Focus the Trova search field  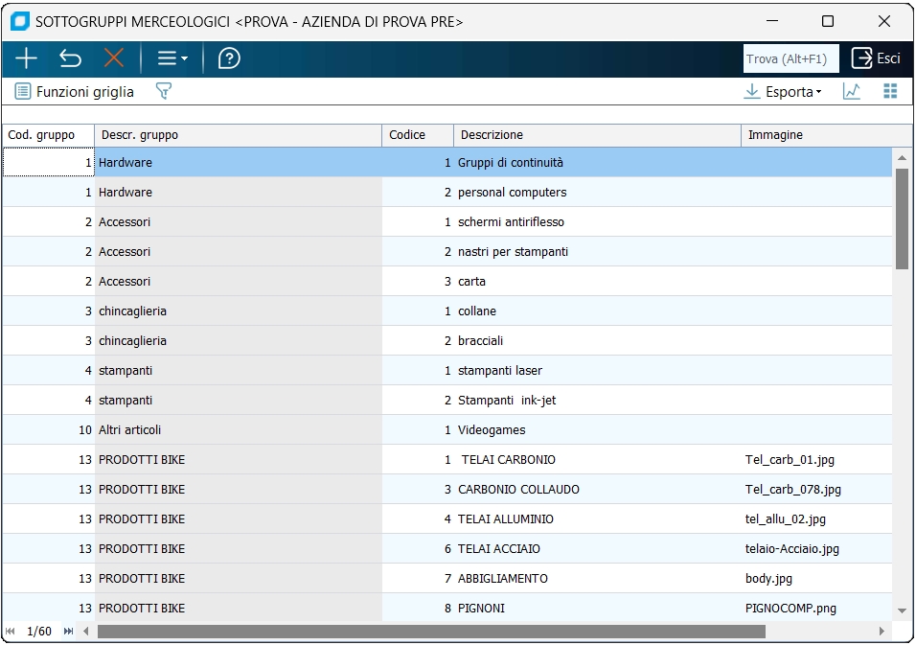[x=791, y=59]
